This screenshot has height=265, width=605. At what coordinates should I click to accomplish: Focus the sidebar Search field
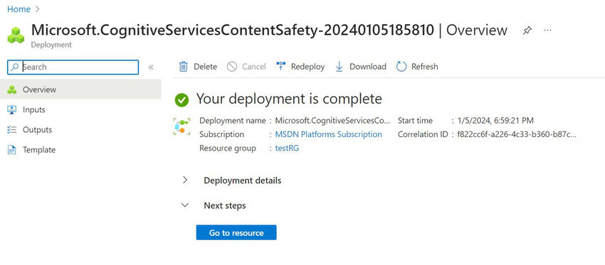[x=73, y=67]
